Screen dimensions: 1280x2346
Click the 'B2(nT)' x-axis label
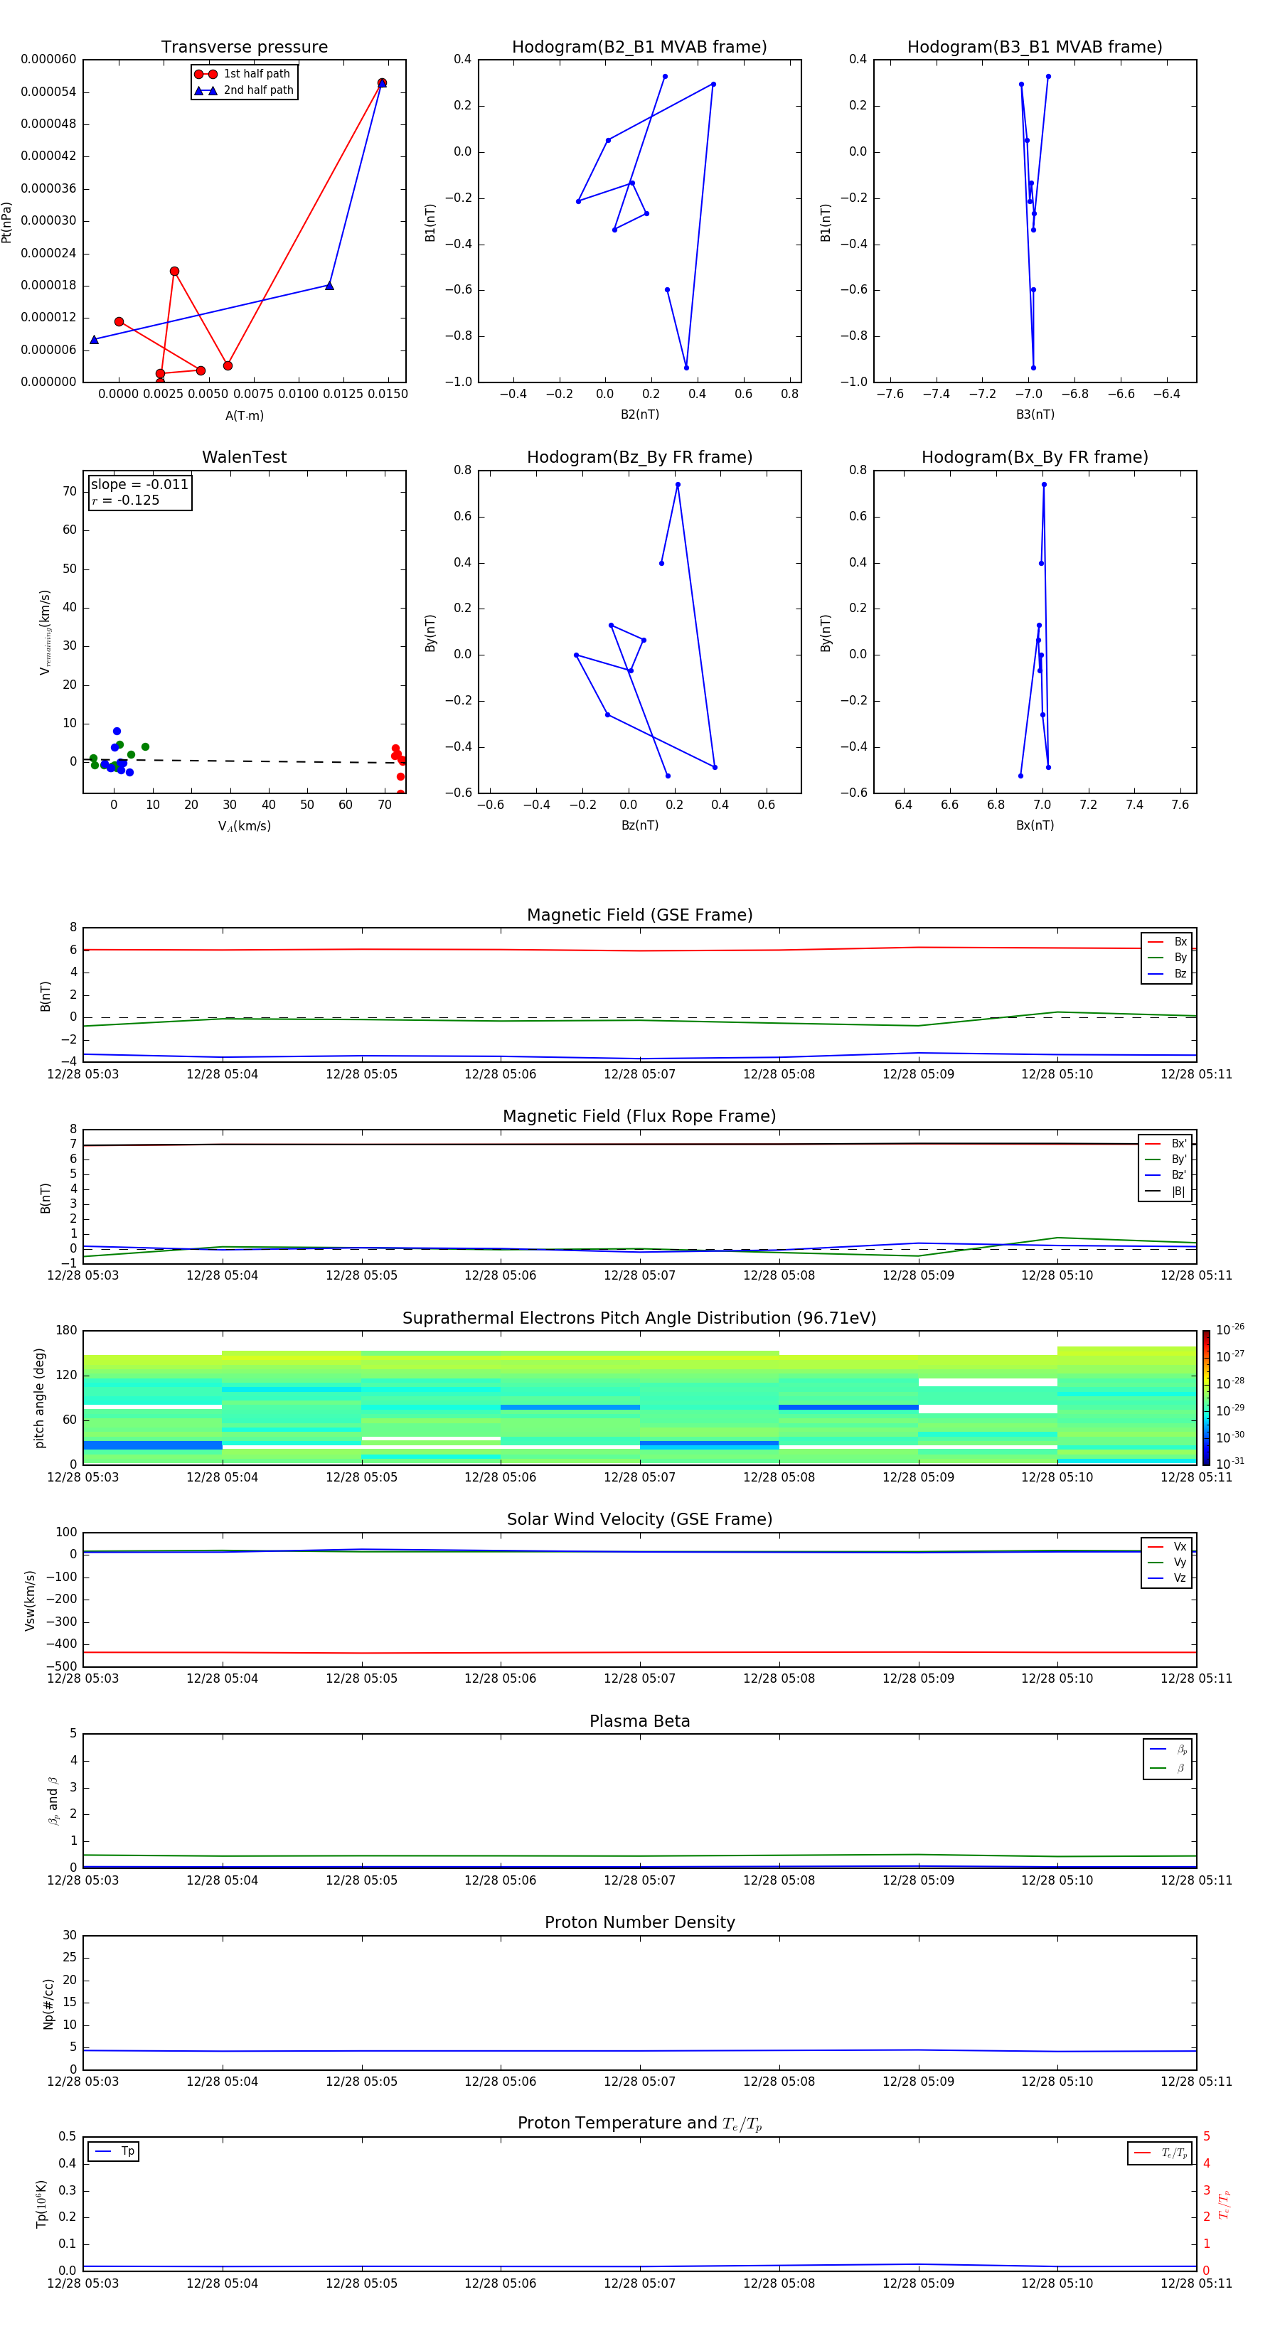click(x=639, y=414)
